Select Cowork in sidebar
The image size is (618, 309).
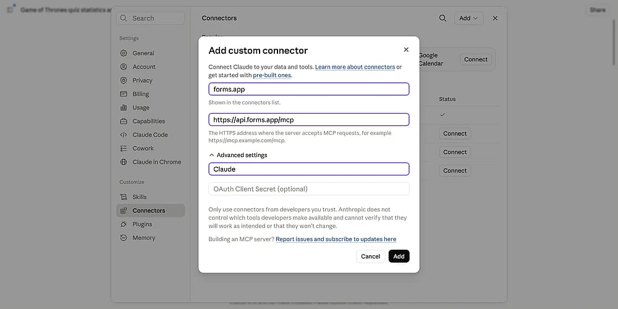(151, 148)
